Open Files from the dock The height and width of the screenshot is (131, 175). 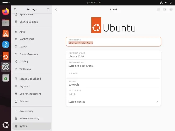(6, 23)
